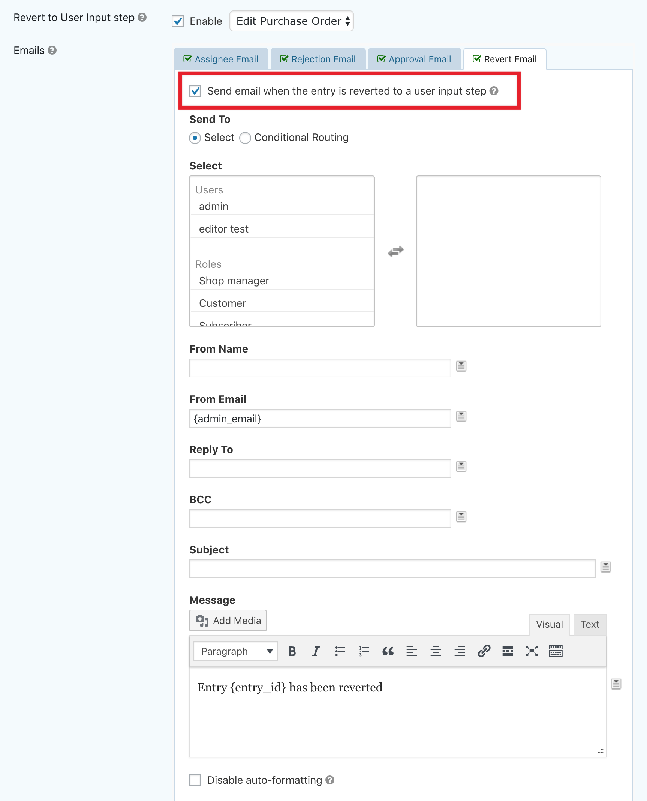
Task: Align message text left
Action: 412,651
